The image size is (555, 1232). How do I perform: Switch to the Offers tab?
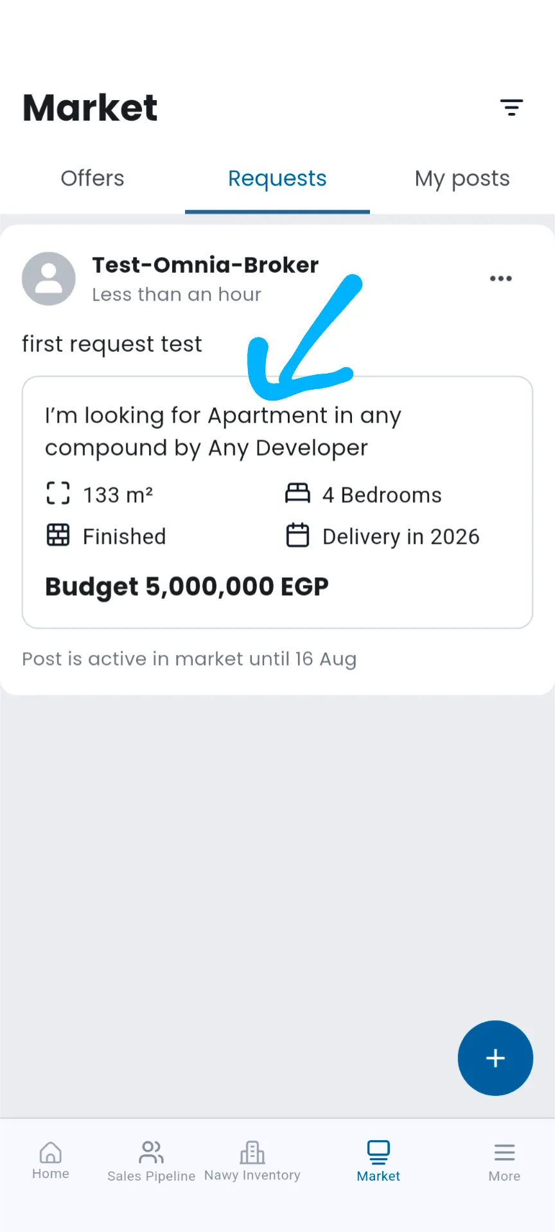coord(92,178)
